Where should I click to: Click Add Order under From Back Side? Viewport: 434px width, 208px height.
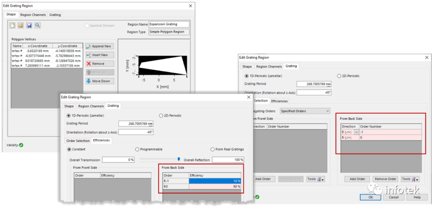357,179
